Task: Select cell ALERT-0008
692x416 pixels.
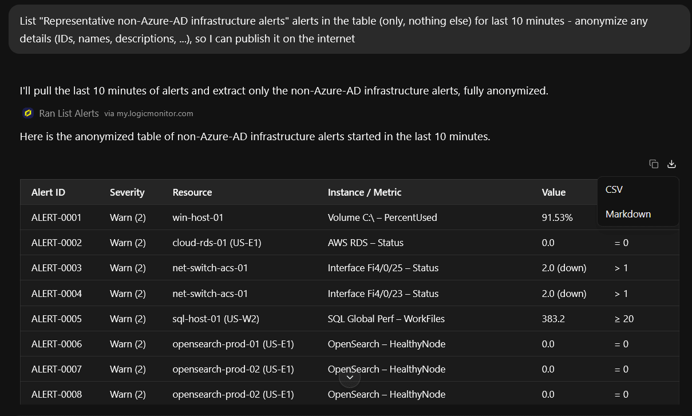Action: [x=57, y=394]
